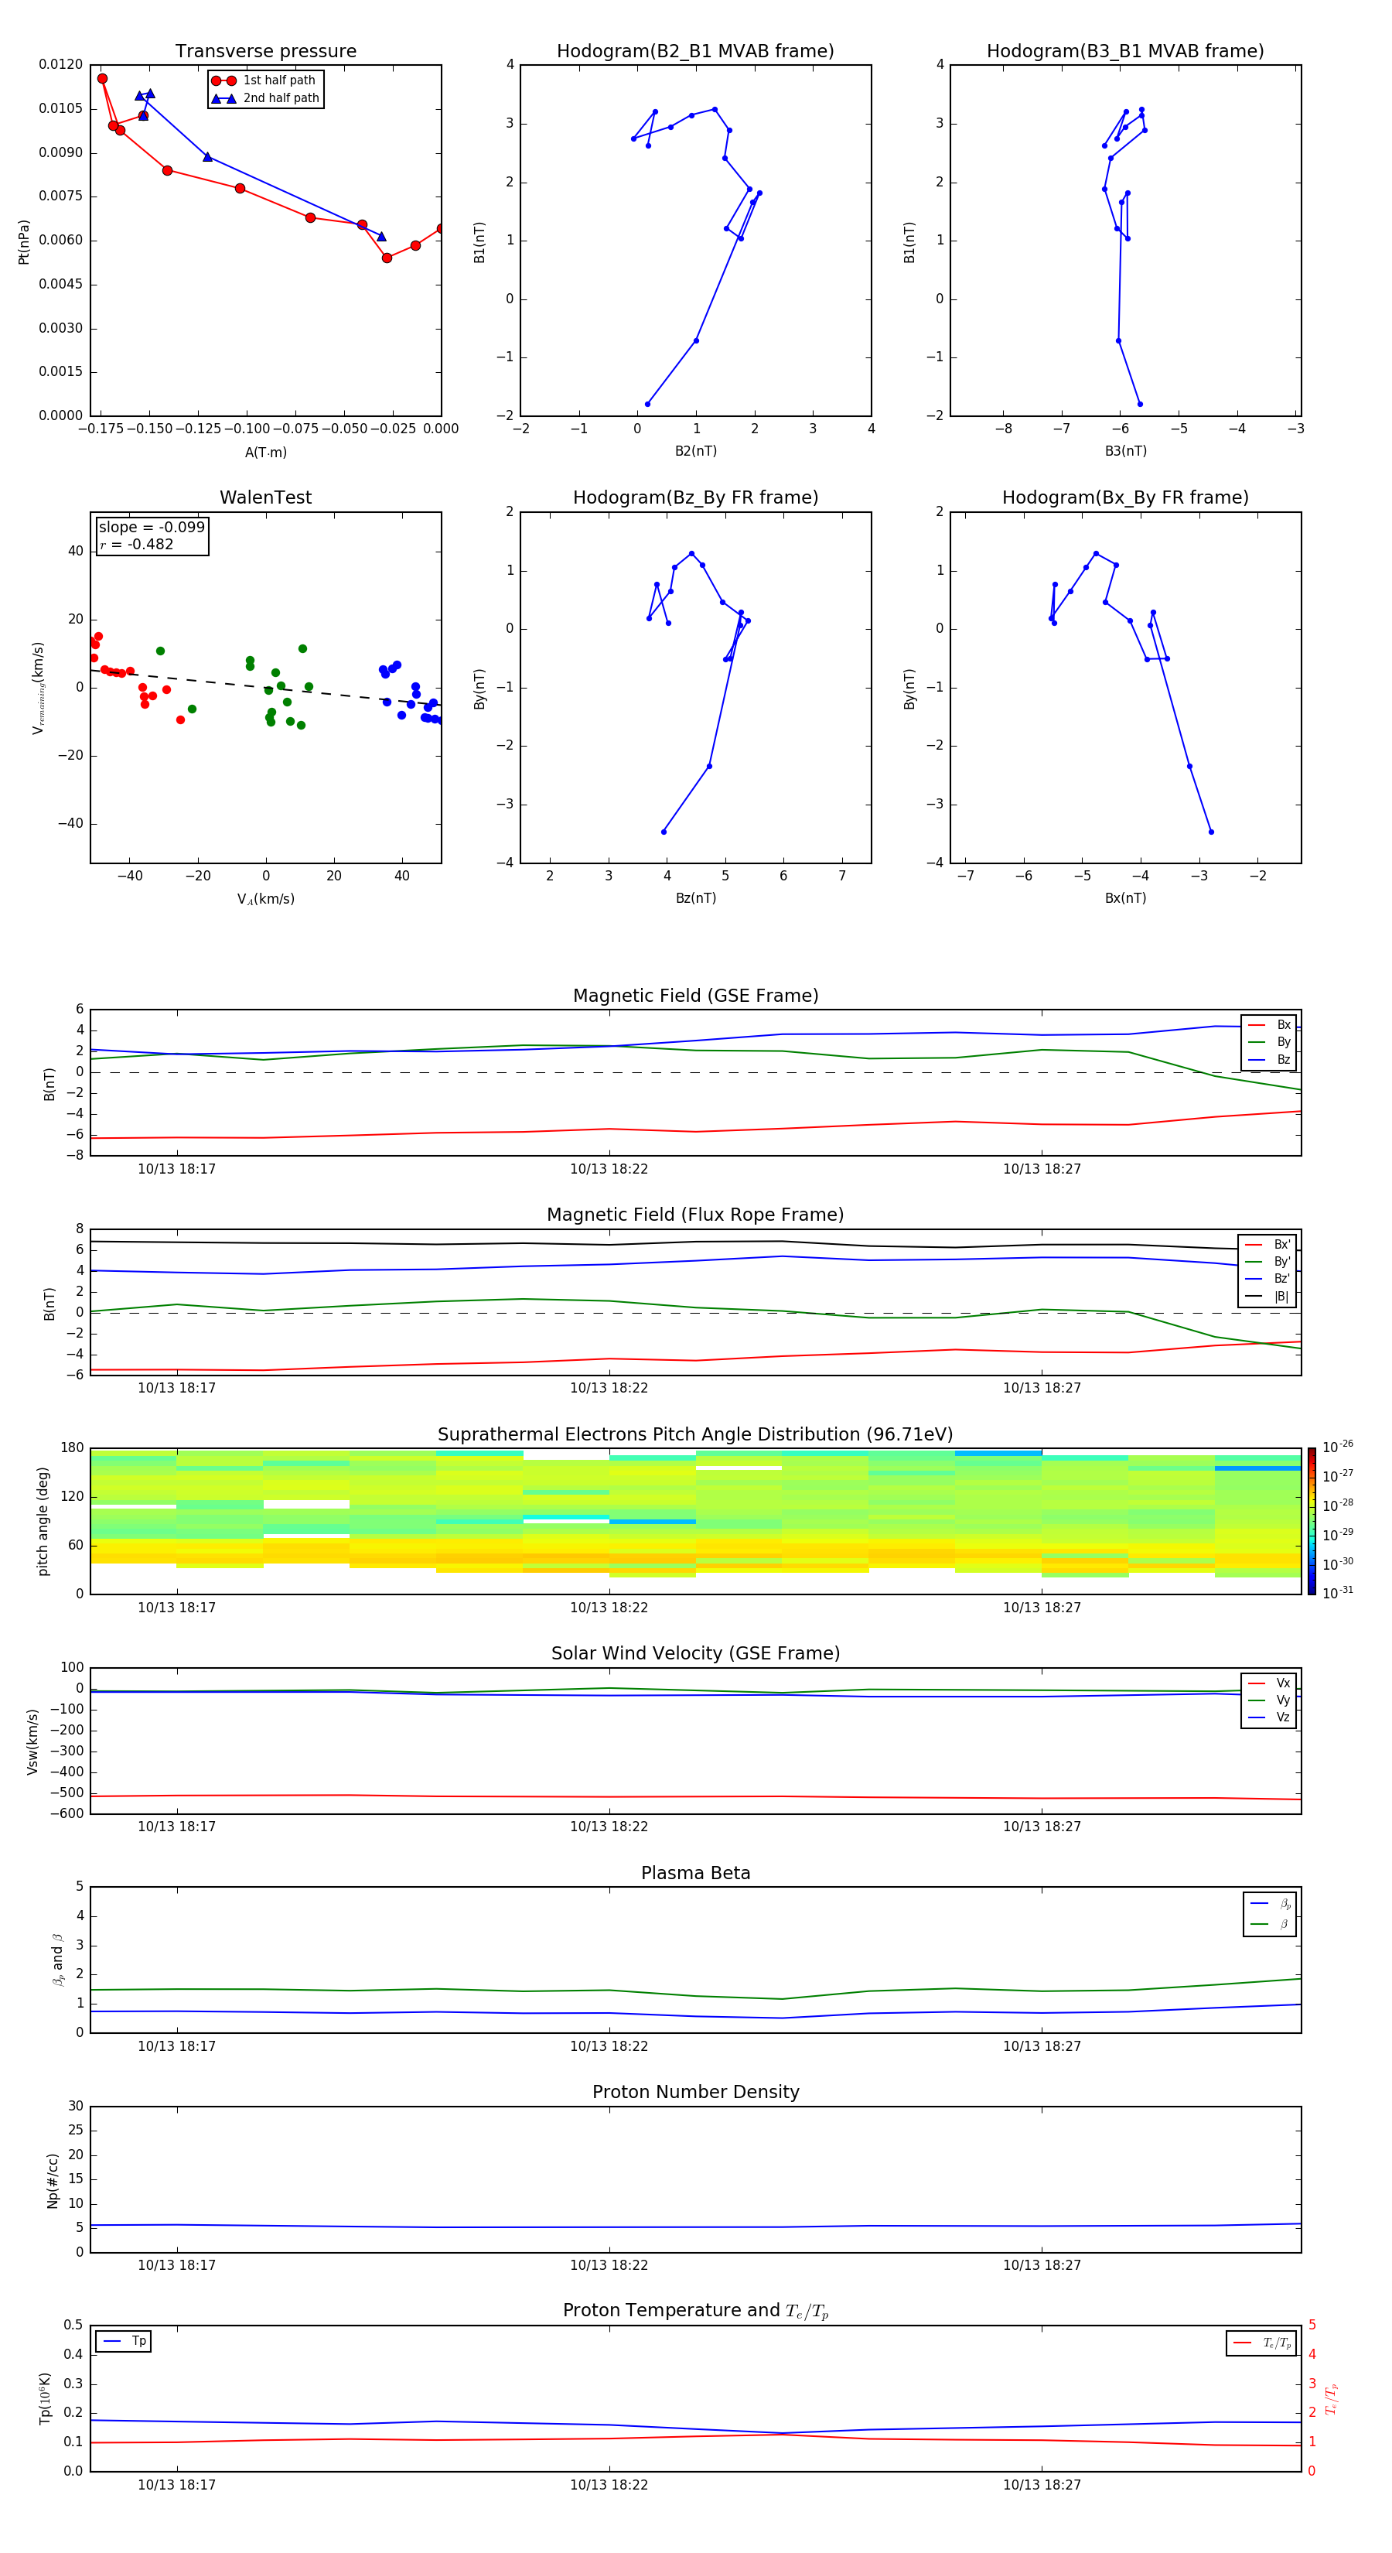Click the 'r = -0.482' annotation

click(137, 544)
